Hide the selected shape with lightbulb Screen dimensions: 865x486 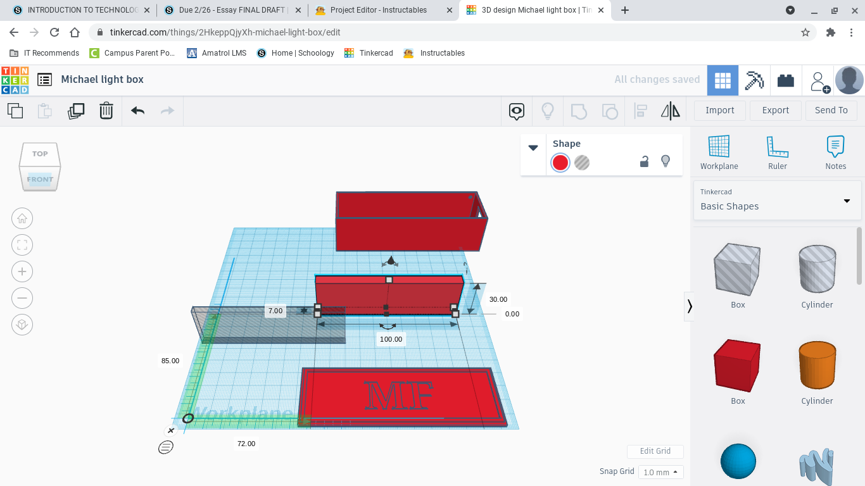click(x=666, y=161)
